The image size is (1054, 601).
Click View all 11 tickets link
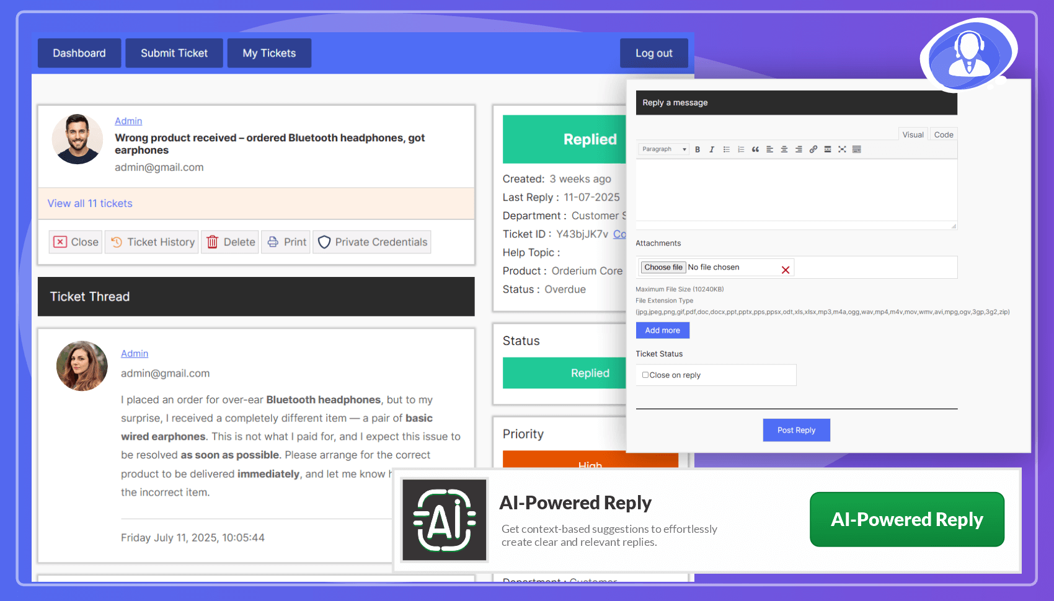click(x=90, y=203)
